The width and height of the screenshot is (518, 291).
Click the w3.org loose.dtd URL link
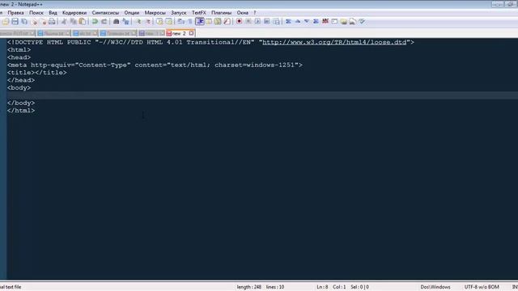pos(334,42)
